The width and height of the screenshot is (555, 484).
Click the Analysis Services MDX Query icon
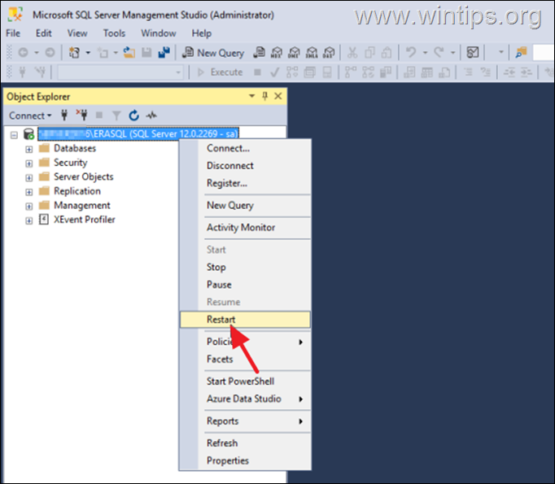[x=277, y=53]
